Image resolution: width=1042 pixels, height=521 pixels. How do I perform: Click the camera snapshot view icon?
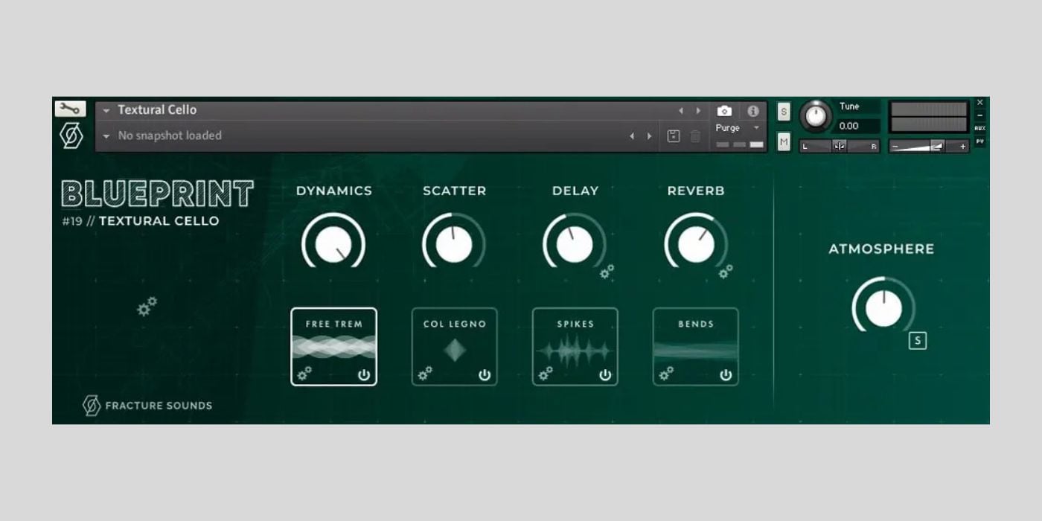(724, 111)
